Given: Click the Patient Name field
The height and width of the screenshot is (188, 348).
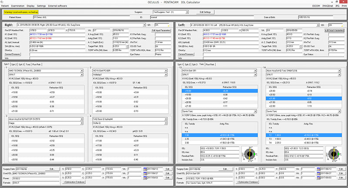Looking at the screenshot, I should click(81, 17).
